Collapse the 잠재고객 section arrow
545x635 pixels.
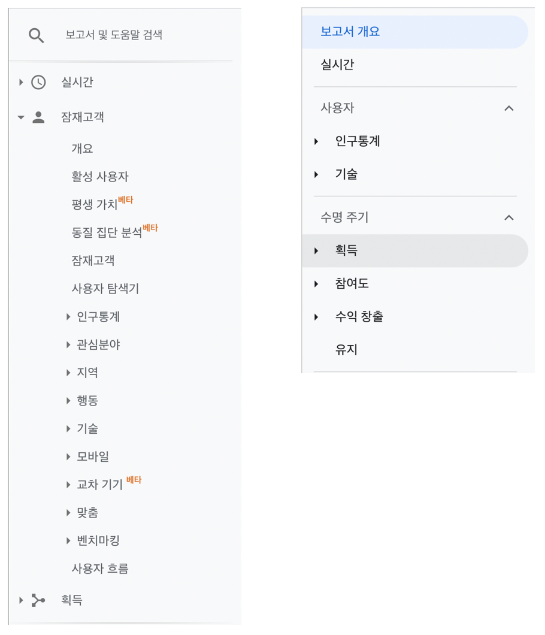[x=21, y=117]
